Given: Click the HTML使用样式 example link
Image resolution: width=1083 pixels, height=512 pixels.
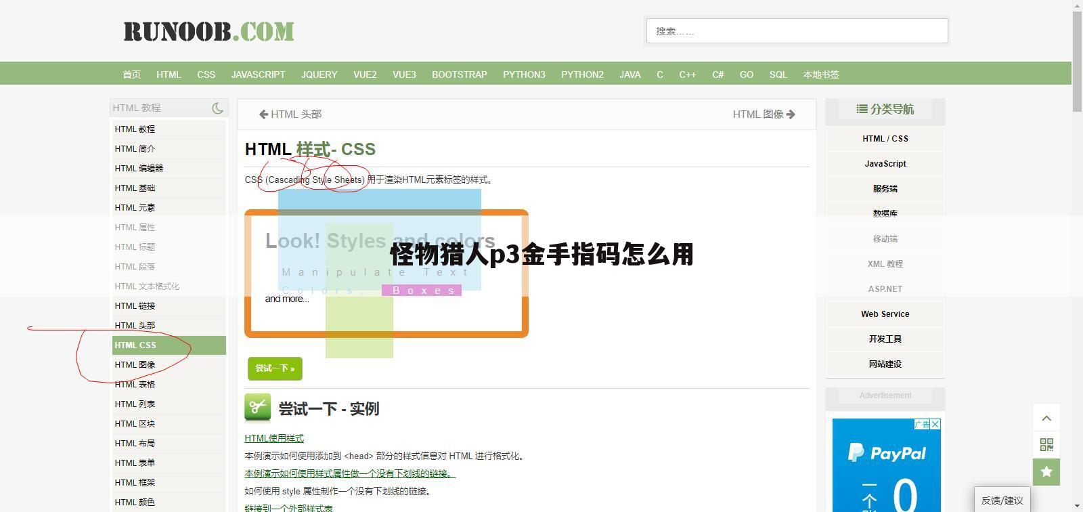Looking at the screenshot, I should coord(274,439).
